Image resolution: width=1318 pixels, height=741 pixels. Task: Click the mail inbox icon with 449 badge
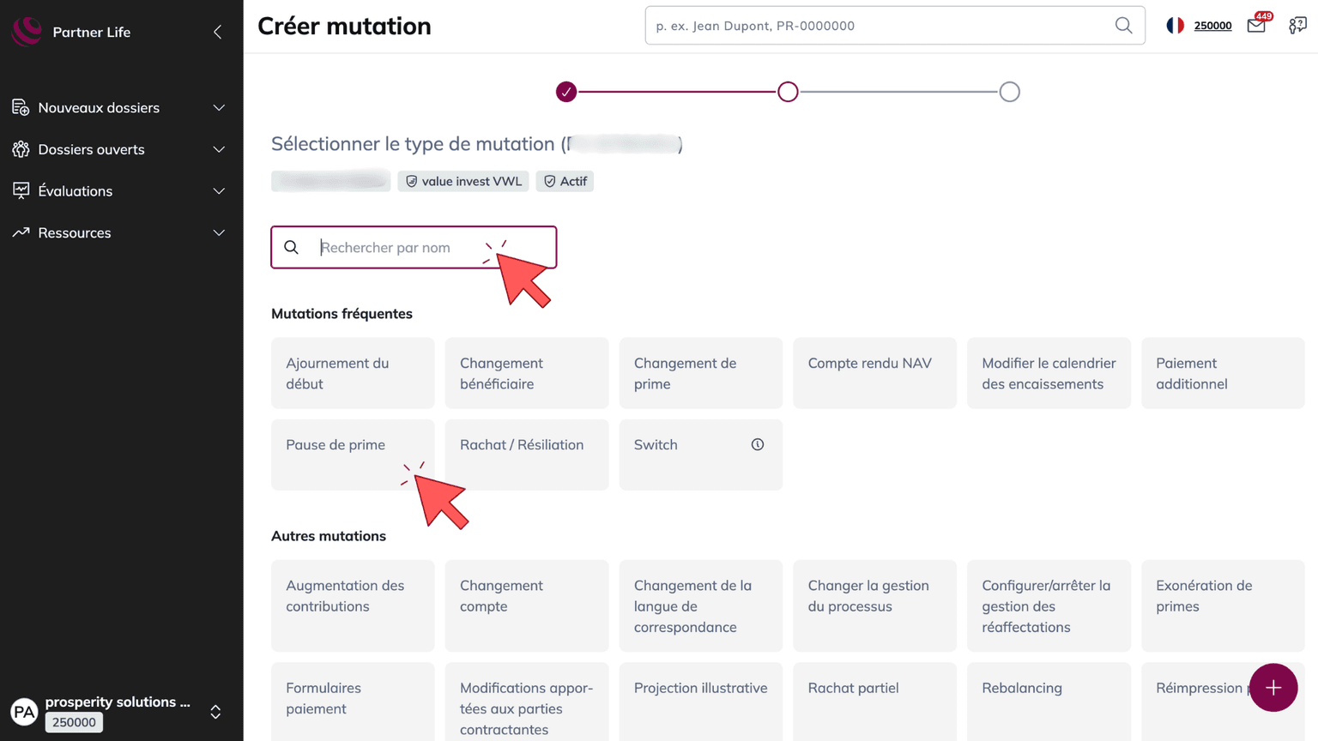point(1256,26)
